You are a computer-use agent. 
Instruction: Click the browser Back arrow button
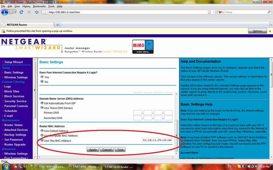pos(5,12)
